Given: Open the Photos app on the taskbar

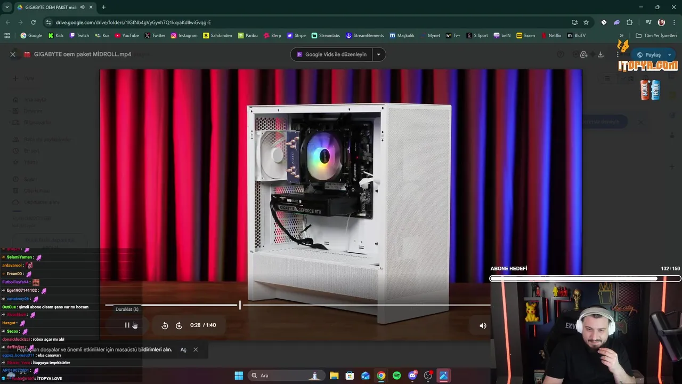Looking at the screenshot, I should click(443, 375).
